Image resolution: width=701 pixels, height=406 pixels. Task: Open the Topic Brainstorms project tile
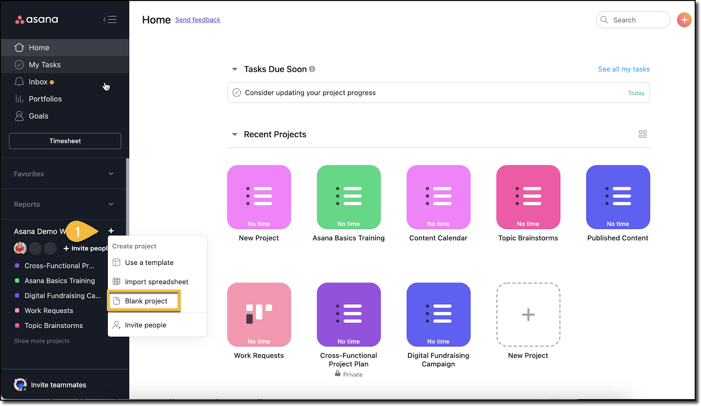(528, 197)
